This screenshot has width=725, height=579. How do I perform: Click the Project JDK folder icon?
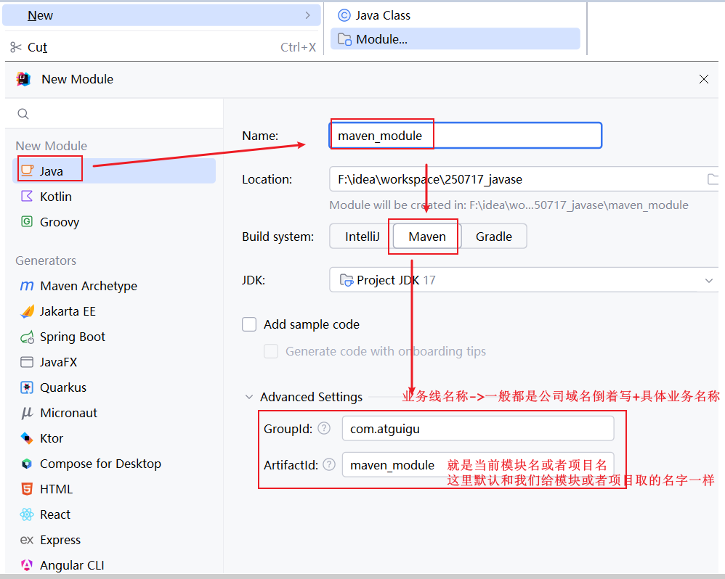pyautogui.click(x=347, y=280)
